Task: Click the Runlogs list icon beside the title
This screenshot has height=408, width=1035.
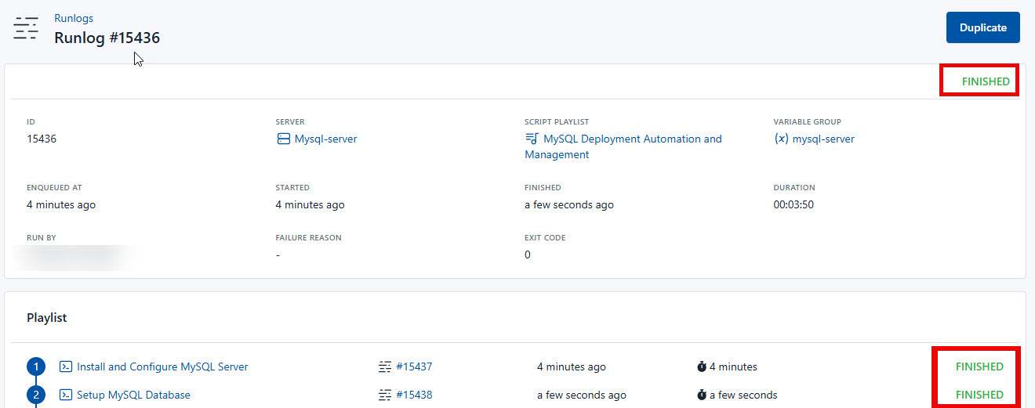Action: pos(26,27)
